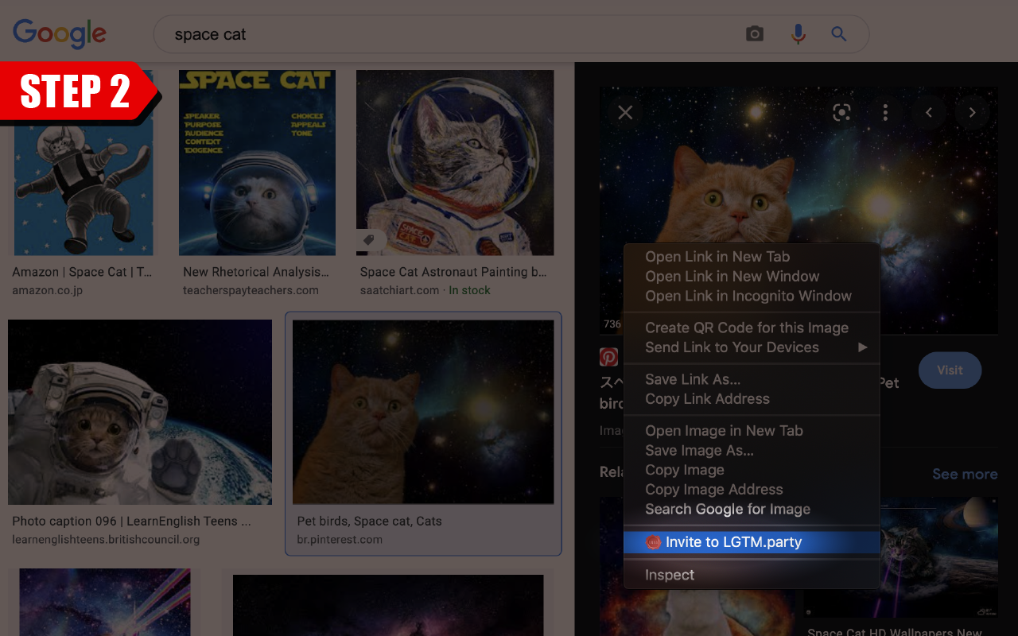The width and height of the screenshot is (1018, 636).
Task: Open Photo caption 096 astronaut cat thumbnail
Action: [x=140, y=412]
